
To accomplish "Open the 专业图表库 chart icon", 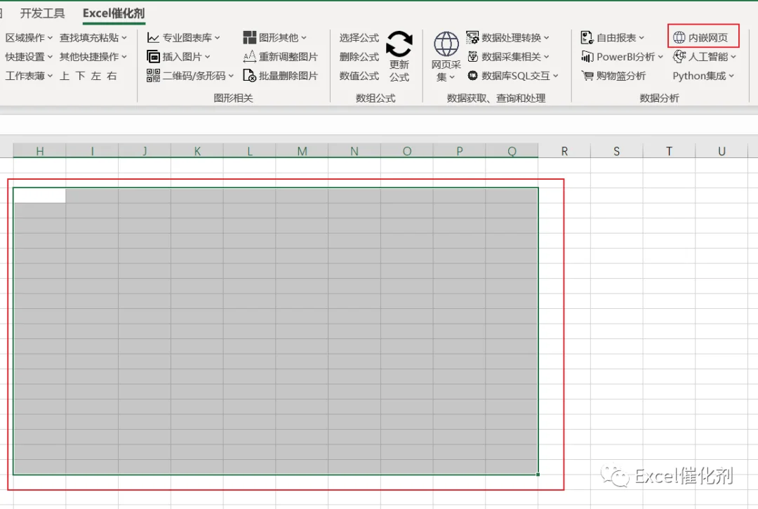I will (x=153, y=38).
